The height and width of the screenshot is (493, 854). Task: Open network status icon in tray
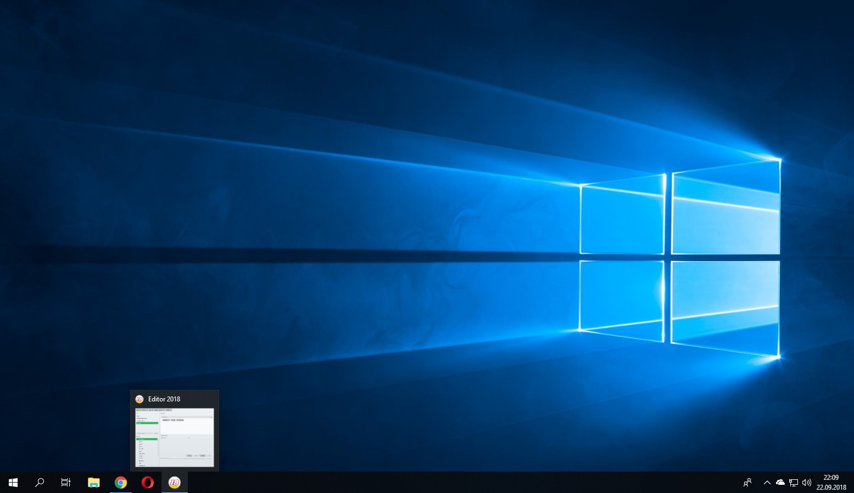794,483
